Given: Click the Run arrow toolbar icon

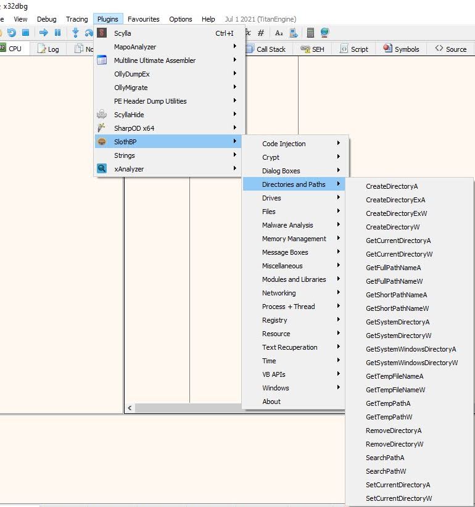Looking at the screenshot, I should [43, 32].
